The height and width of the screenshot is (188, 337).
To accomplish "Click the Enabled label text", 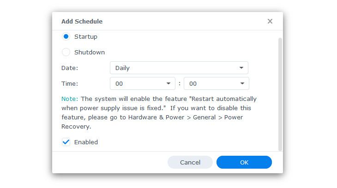I will click(x=86, y=142).
